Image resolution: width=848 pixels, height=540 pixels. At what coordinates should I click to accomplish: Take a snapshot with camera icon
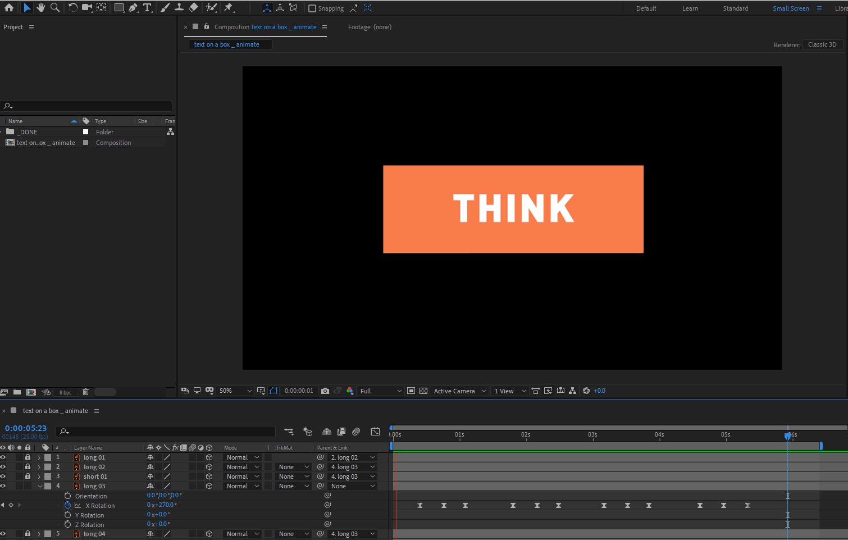325,391
